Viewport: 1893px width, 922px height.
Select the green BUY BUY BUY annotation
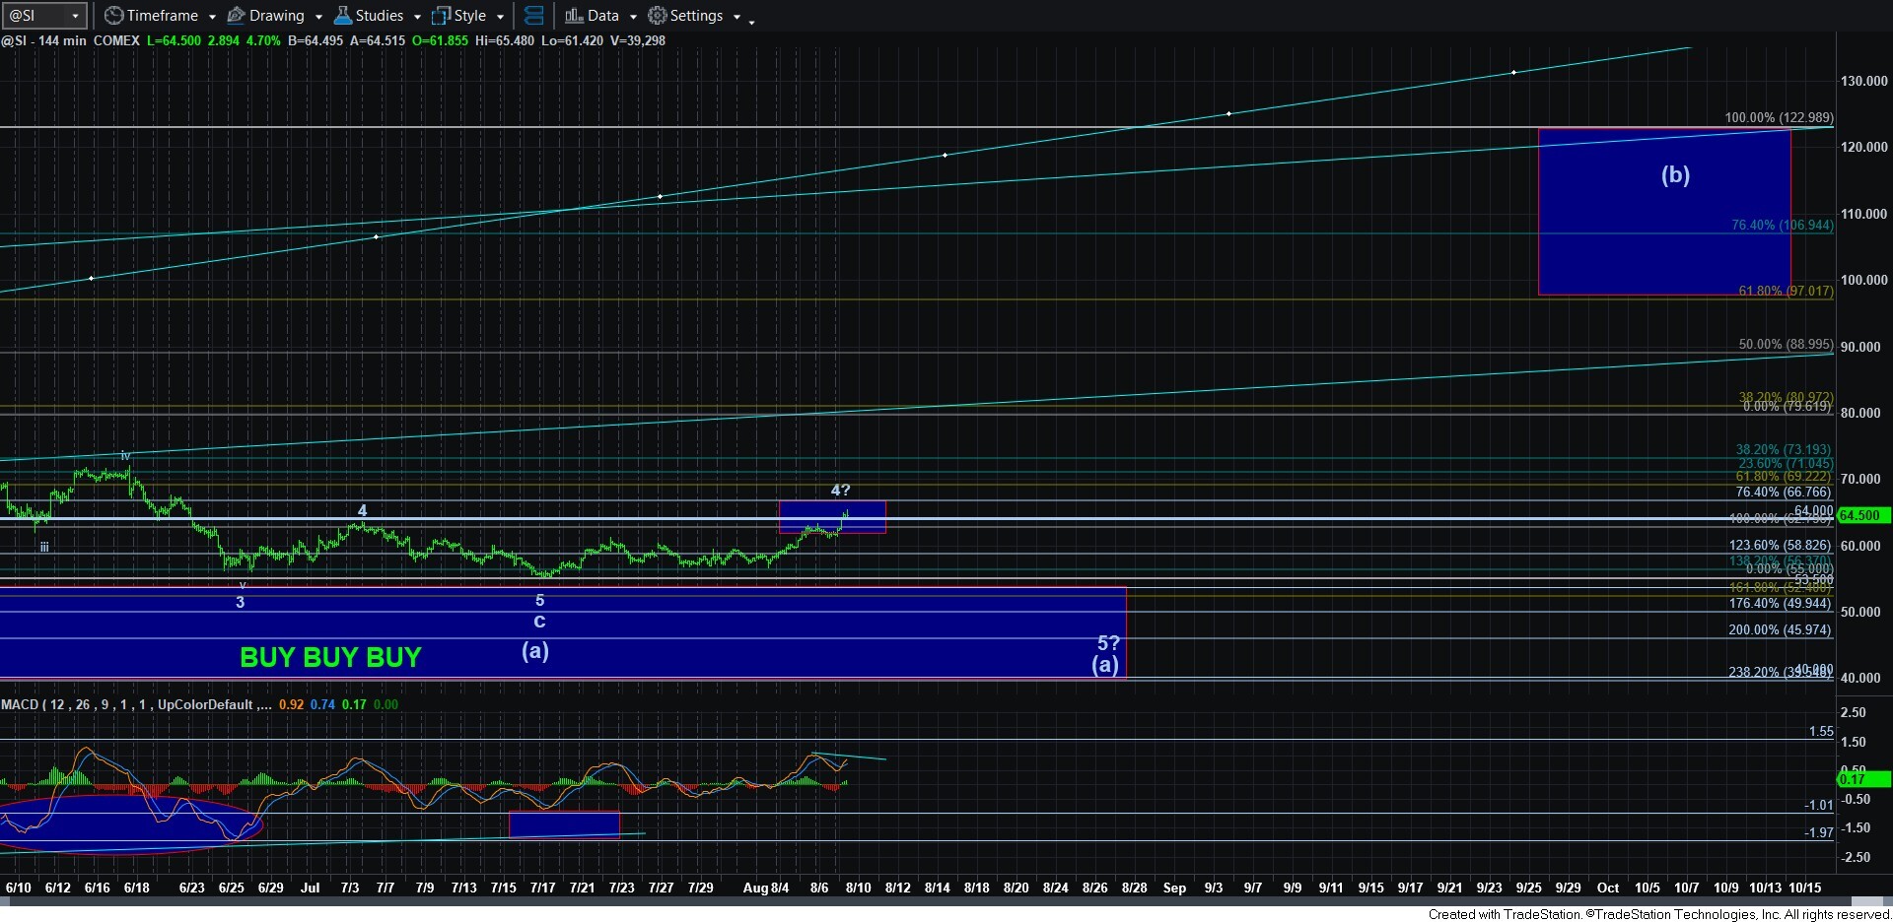click(x=330, y=657)
